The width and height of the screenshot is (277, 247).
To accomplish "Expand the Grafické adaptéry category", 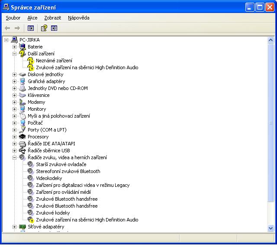I will coord(14,81).
